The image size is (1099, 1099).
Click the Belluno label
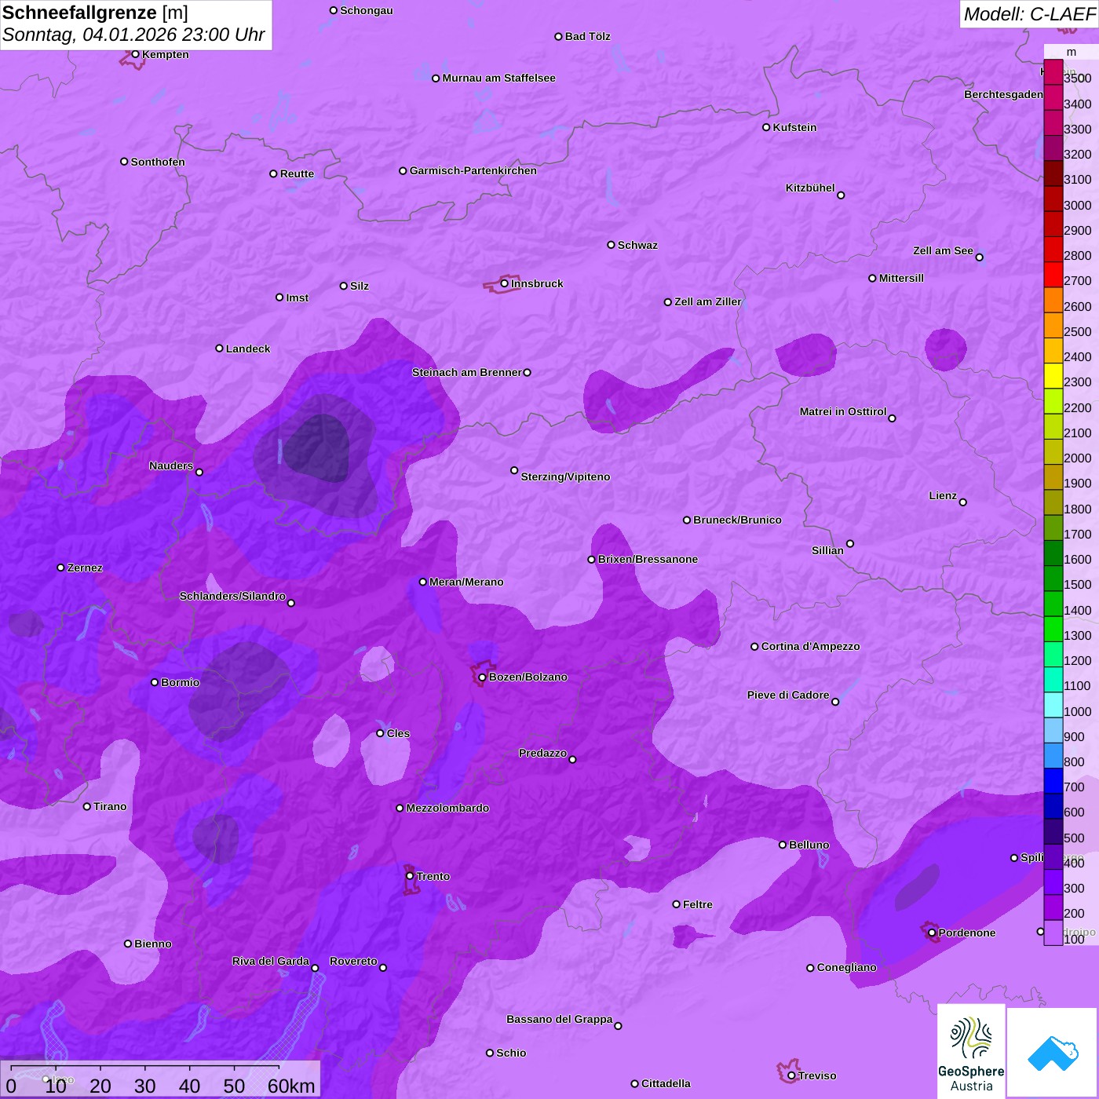click(x=809, y=845)
